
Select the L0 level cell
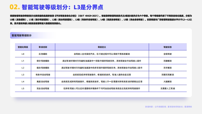point(23,54)
